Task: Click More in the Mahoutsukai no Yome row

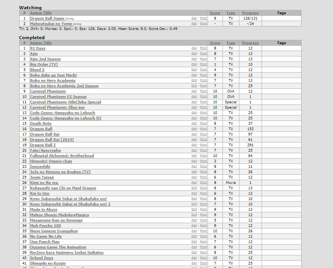Action: tap(203, 23)
